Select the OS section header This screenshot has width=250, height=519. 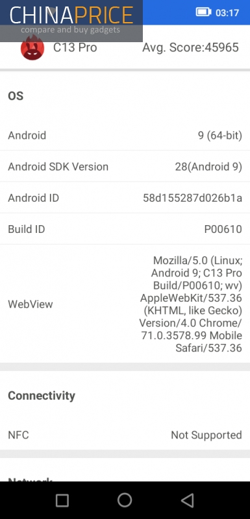point(16,96)
